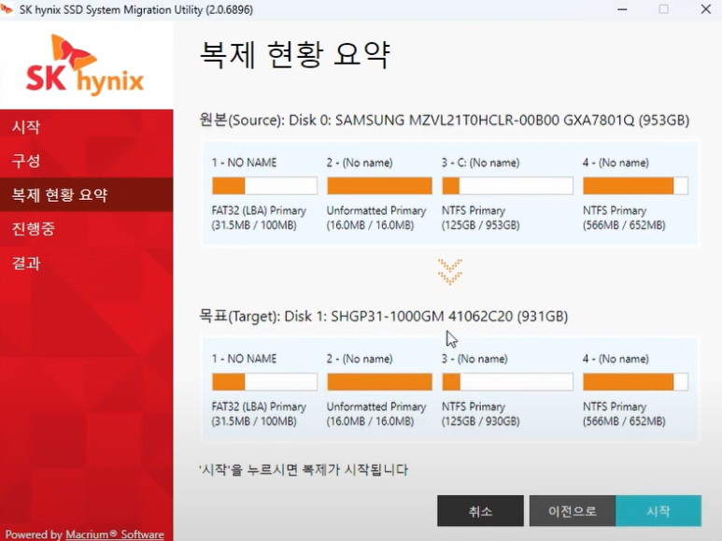
Task: Click source partition 4 NTFS usage bar
Action: (x=635, y=186)
